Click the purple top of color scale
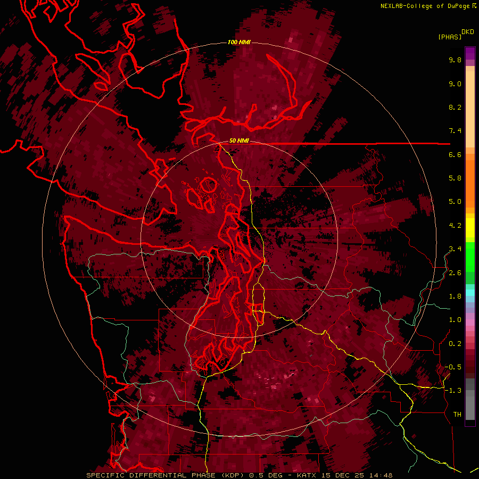The width and height of the screenshot is (479, 479). click(470, 53)
